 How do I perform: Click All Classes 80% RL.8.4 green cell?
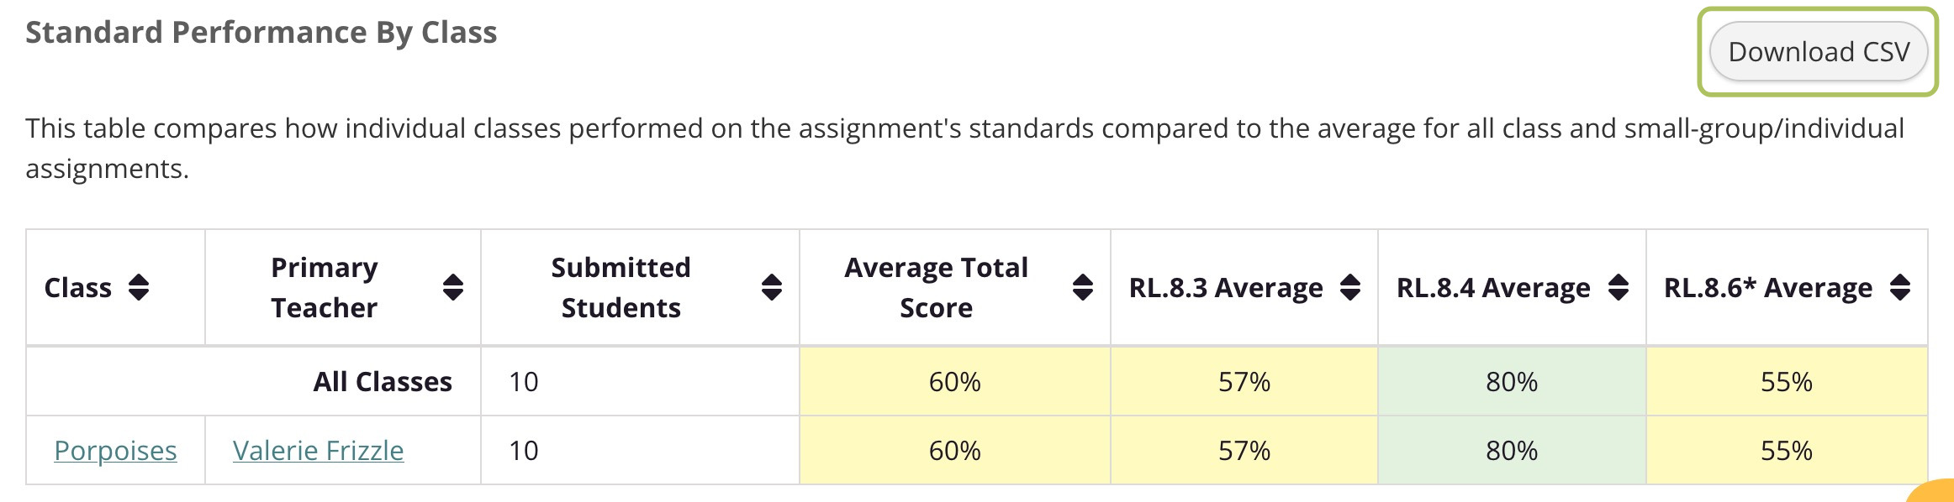point(1512,382)
